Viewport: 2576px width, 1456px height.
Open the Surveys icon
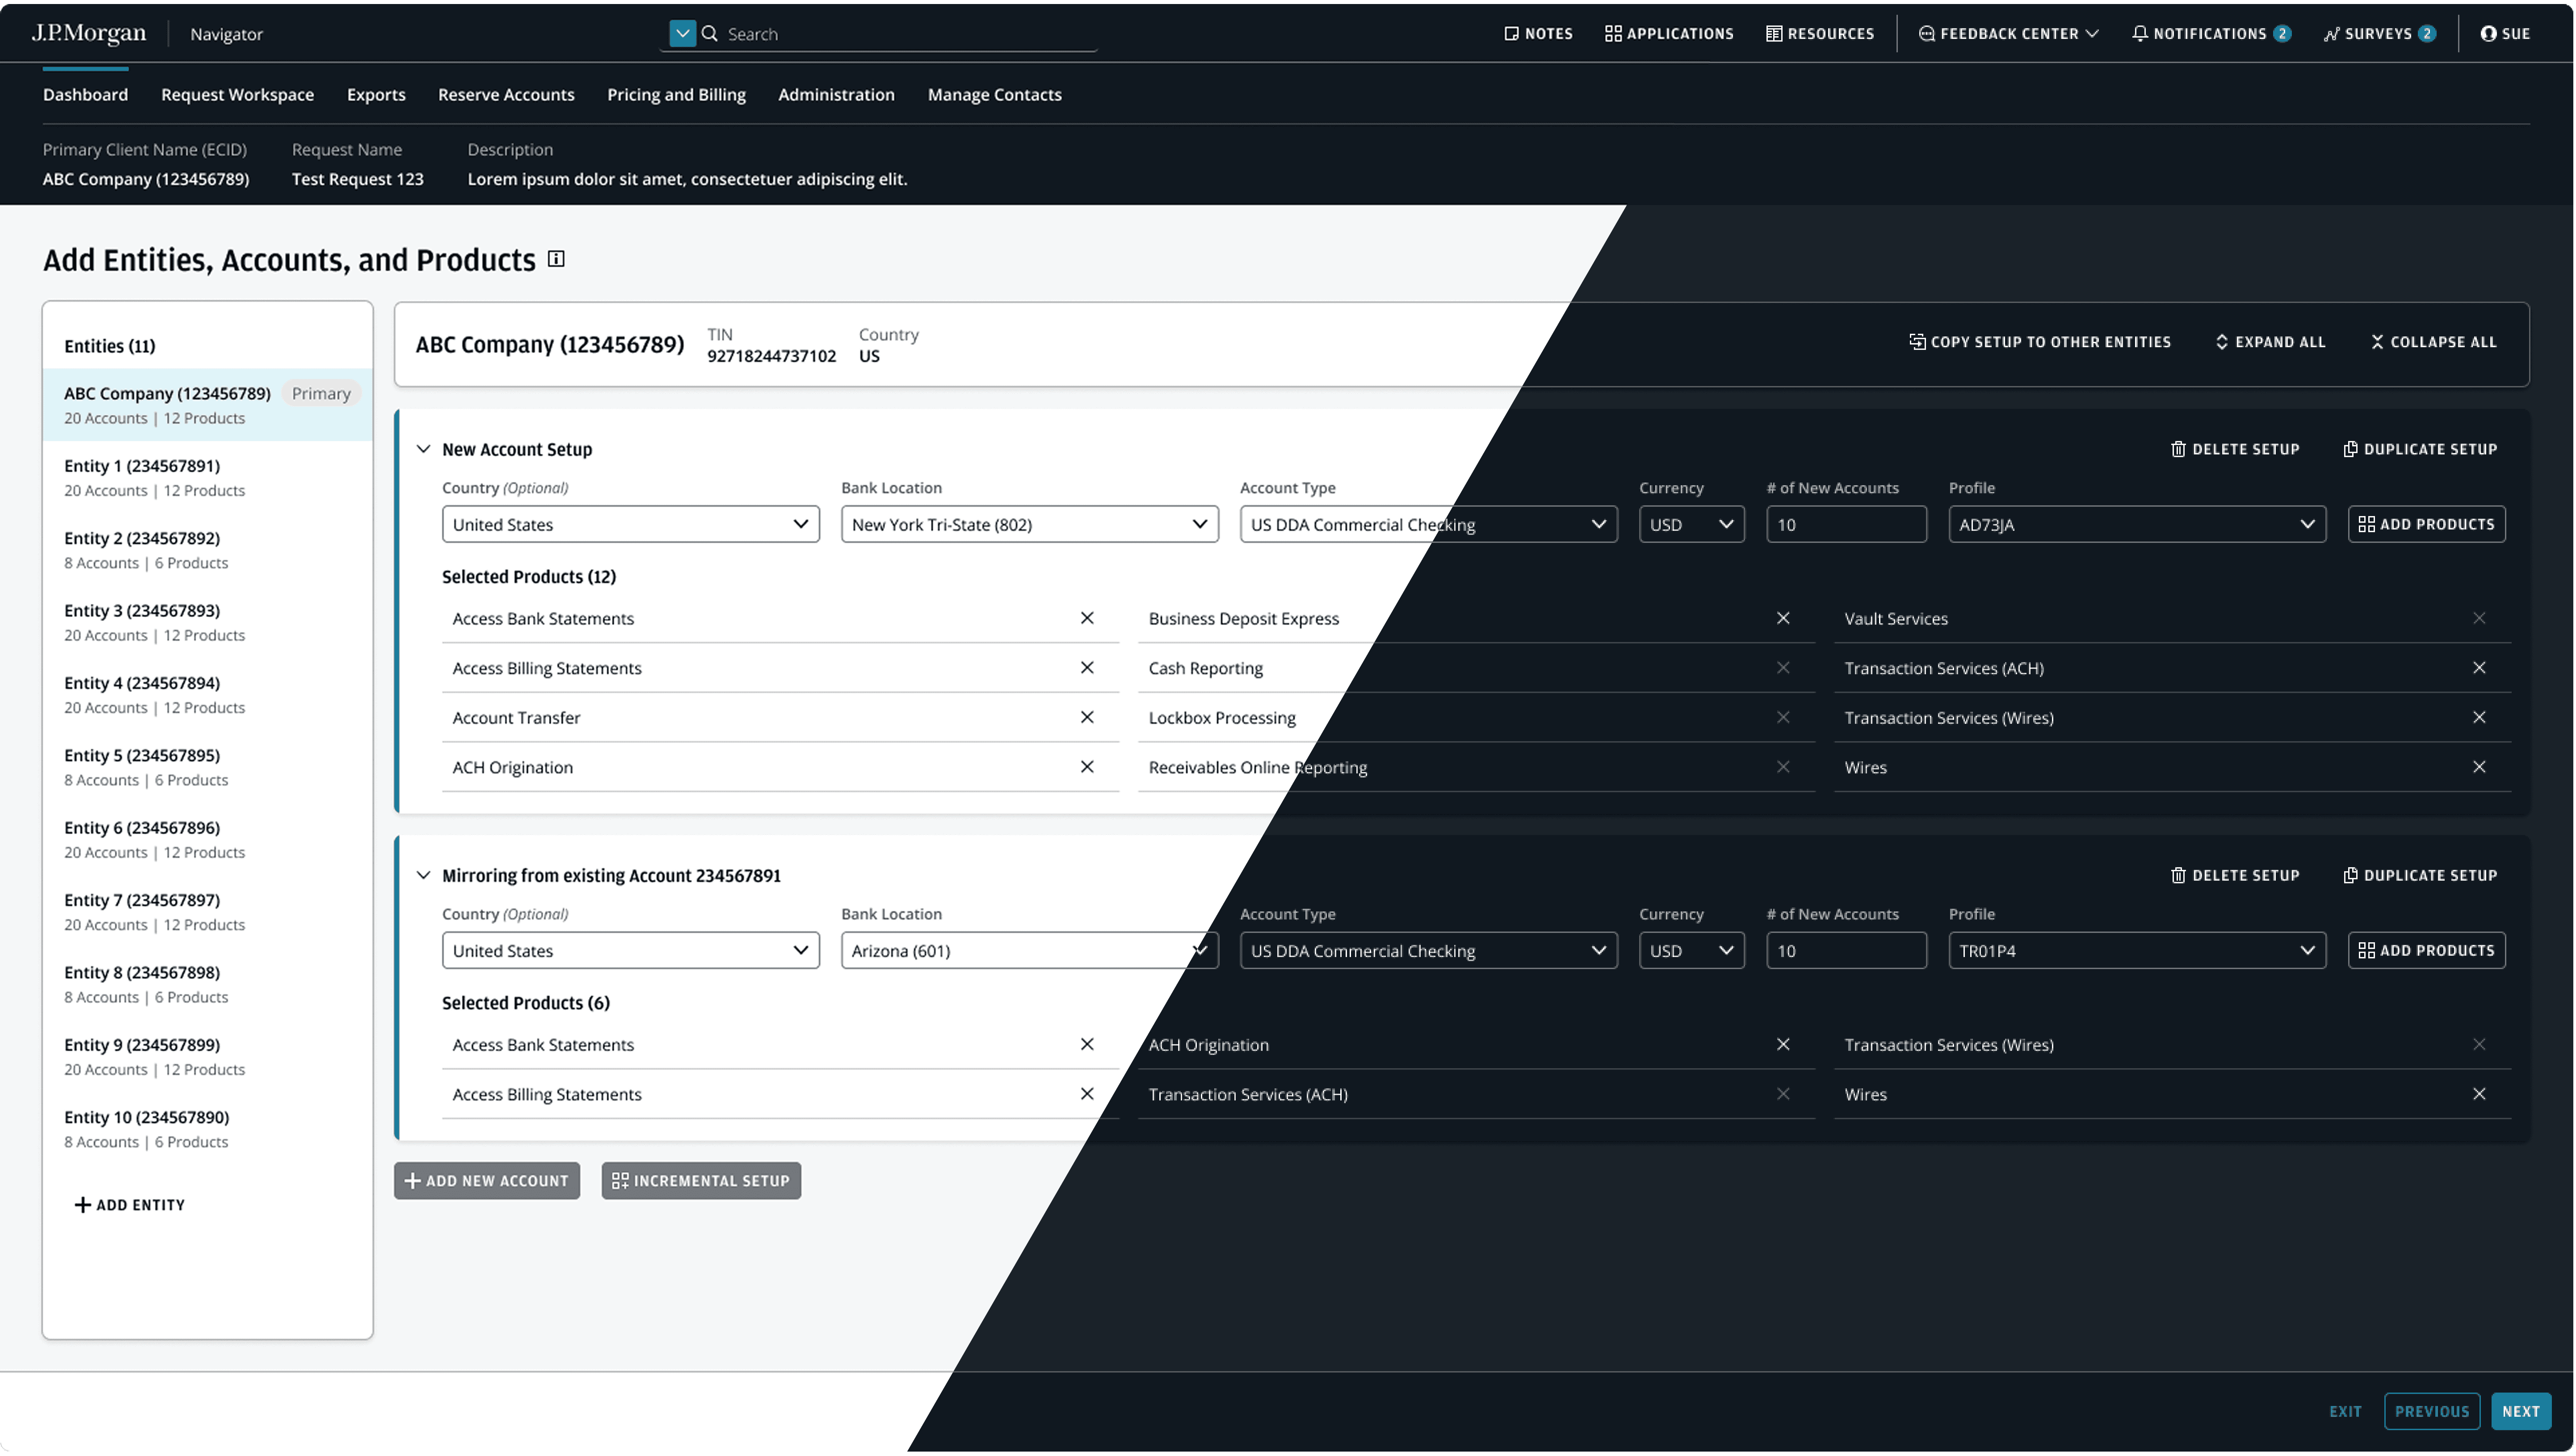[2331, 34]
